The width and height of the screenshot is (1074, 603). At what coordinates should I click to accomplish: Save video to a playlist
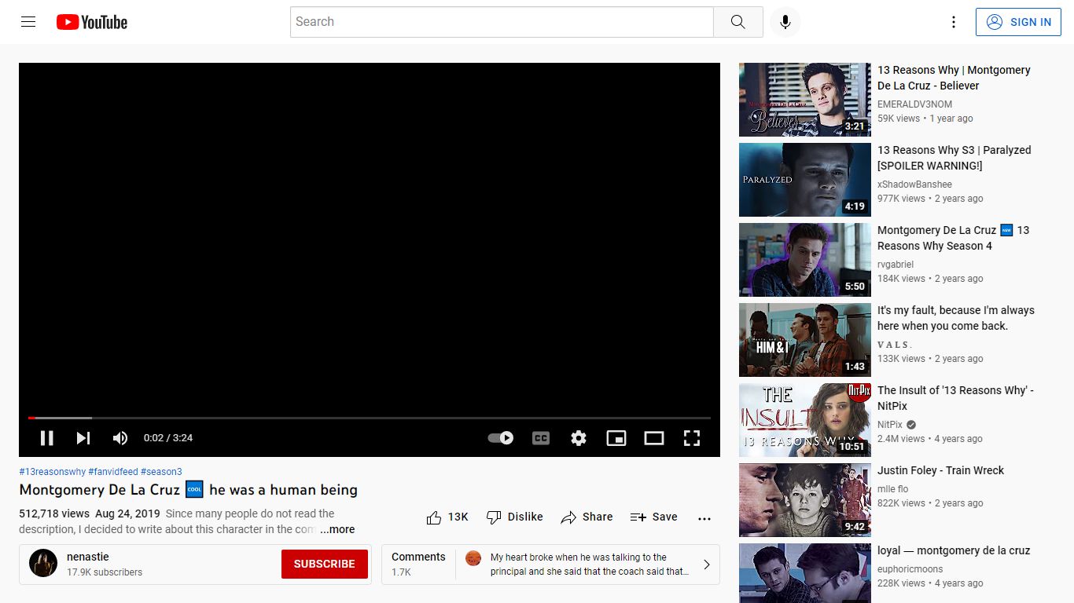pos(654,517)
